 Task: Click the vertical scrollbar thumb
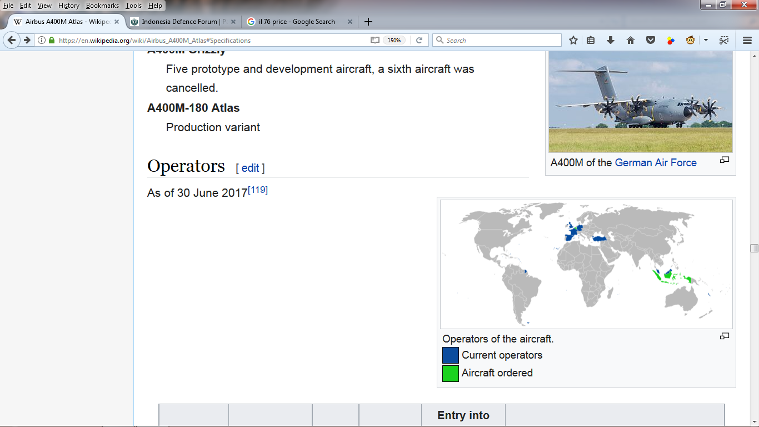point(754,248)
